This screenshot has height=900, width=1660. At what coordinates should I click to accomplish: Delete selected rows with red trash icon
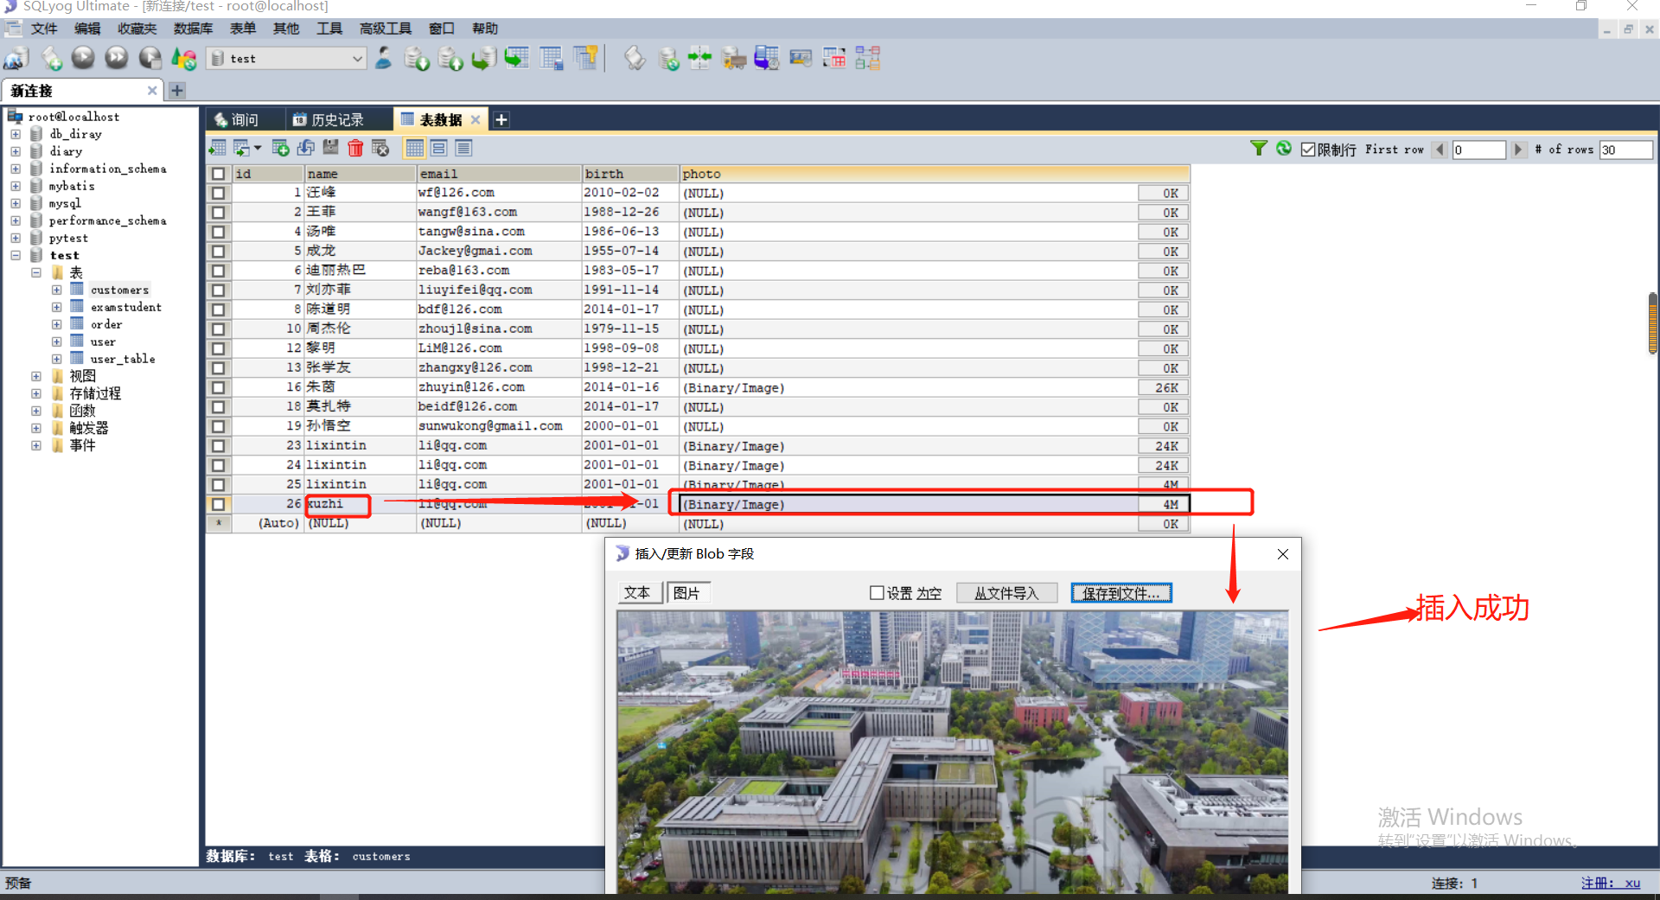[x=355, y=149]
